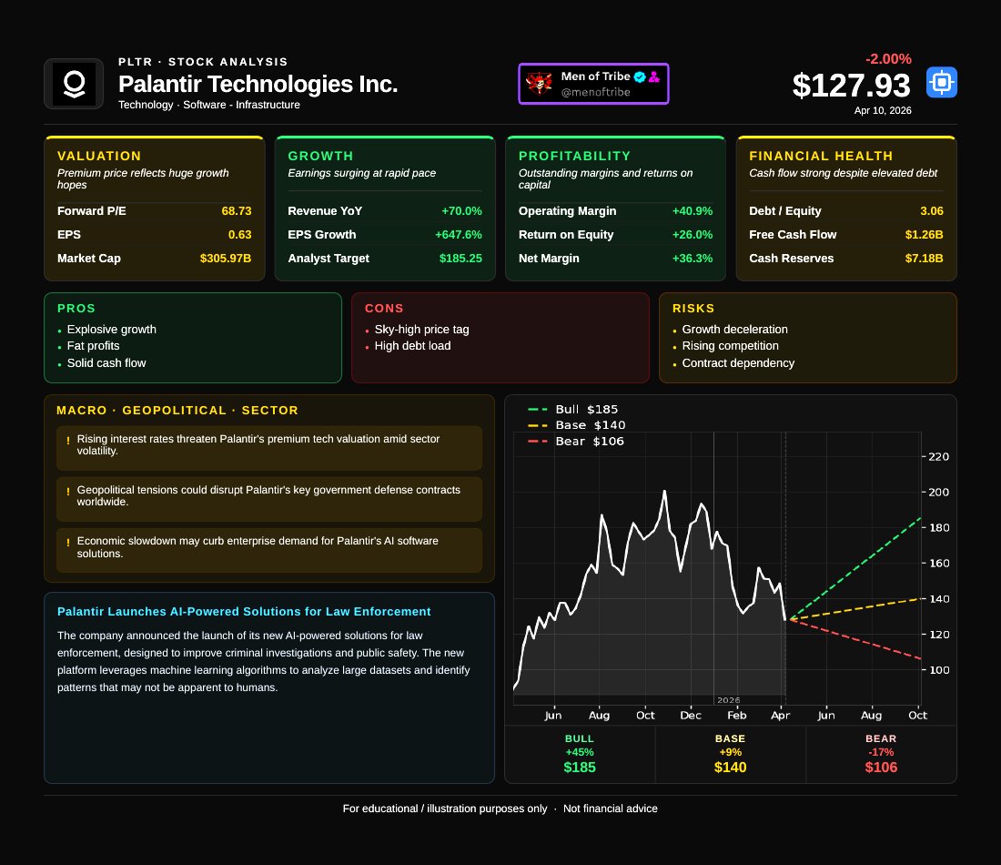
Task: Click the Palantir logo icon
Action: click(74, 85)
